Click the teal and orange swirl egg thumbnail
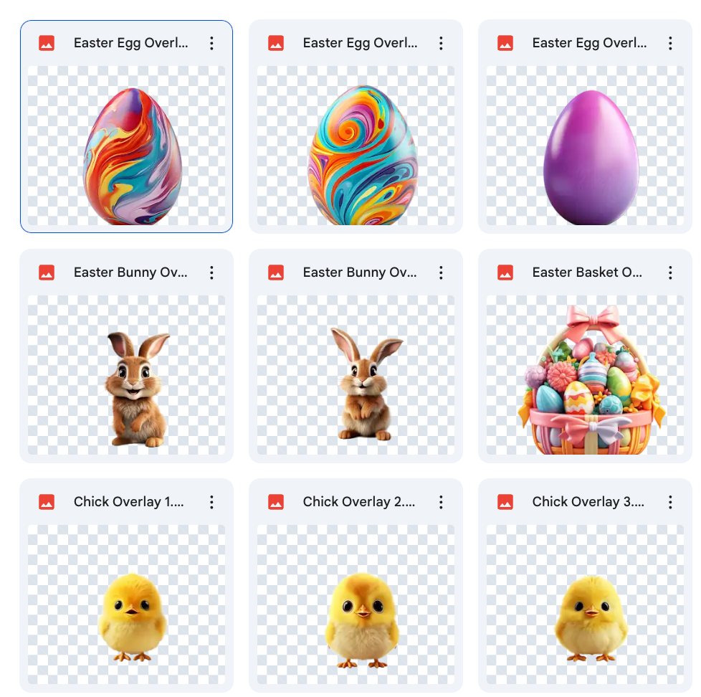 [x=356, y=146]
